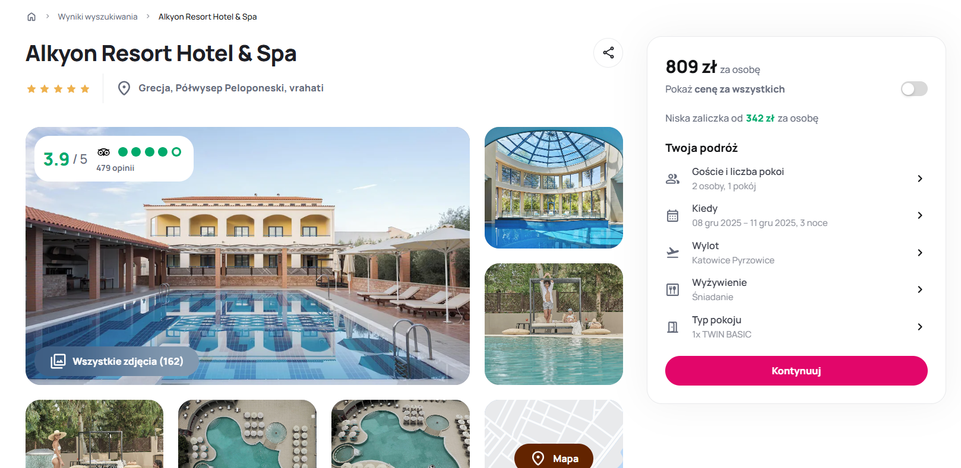Open Wszystkie zdjęcia (162) gallery

tap(117, 361)
